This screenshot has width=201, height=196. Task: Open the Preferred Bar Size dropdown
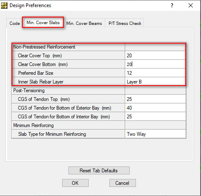[x=155, y=73]
